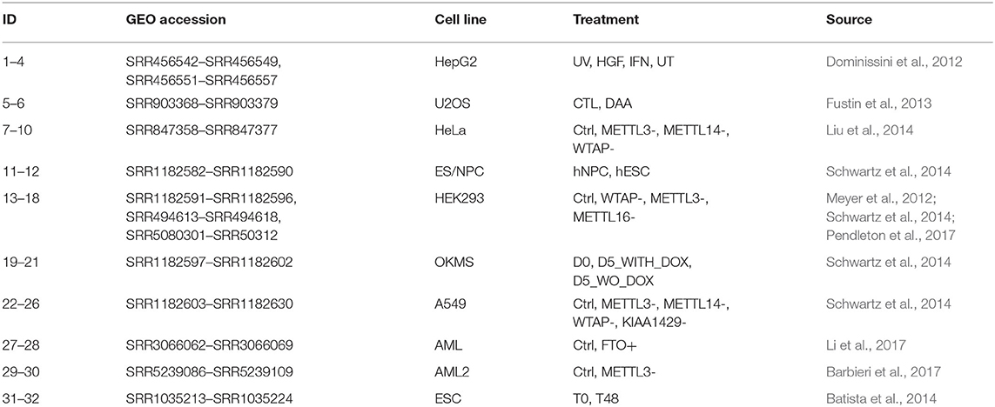Screen dimensions: 995x407
Task: Select the Source column header
Action: (849, 20)
